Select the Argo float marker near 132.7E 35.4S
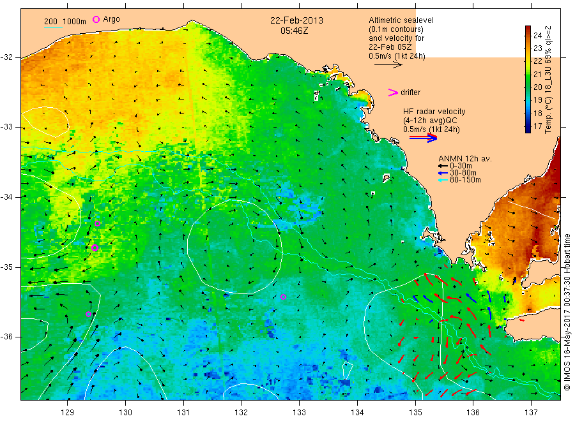Image resolution: width=575 pixels, height=421 pixels. [x=283, y=297]
